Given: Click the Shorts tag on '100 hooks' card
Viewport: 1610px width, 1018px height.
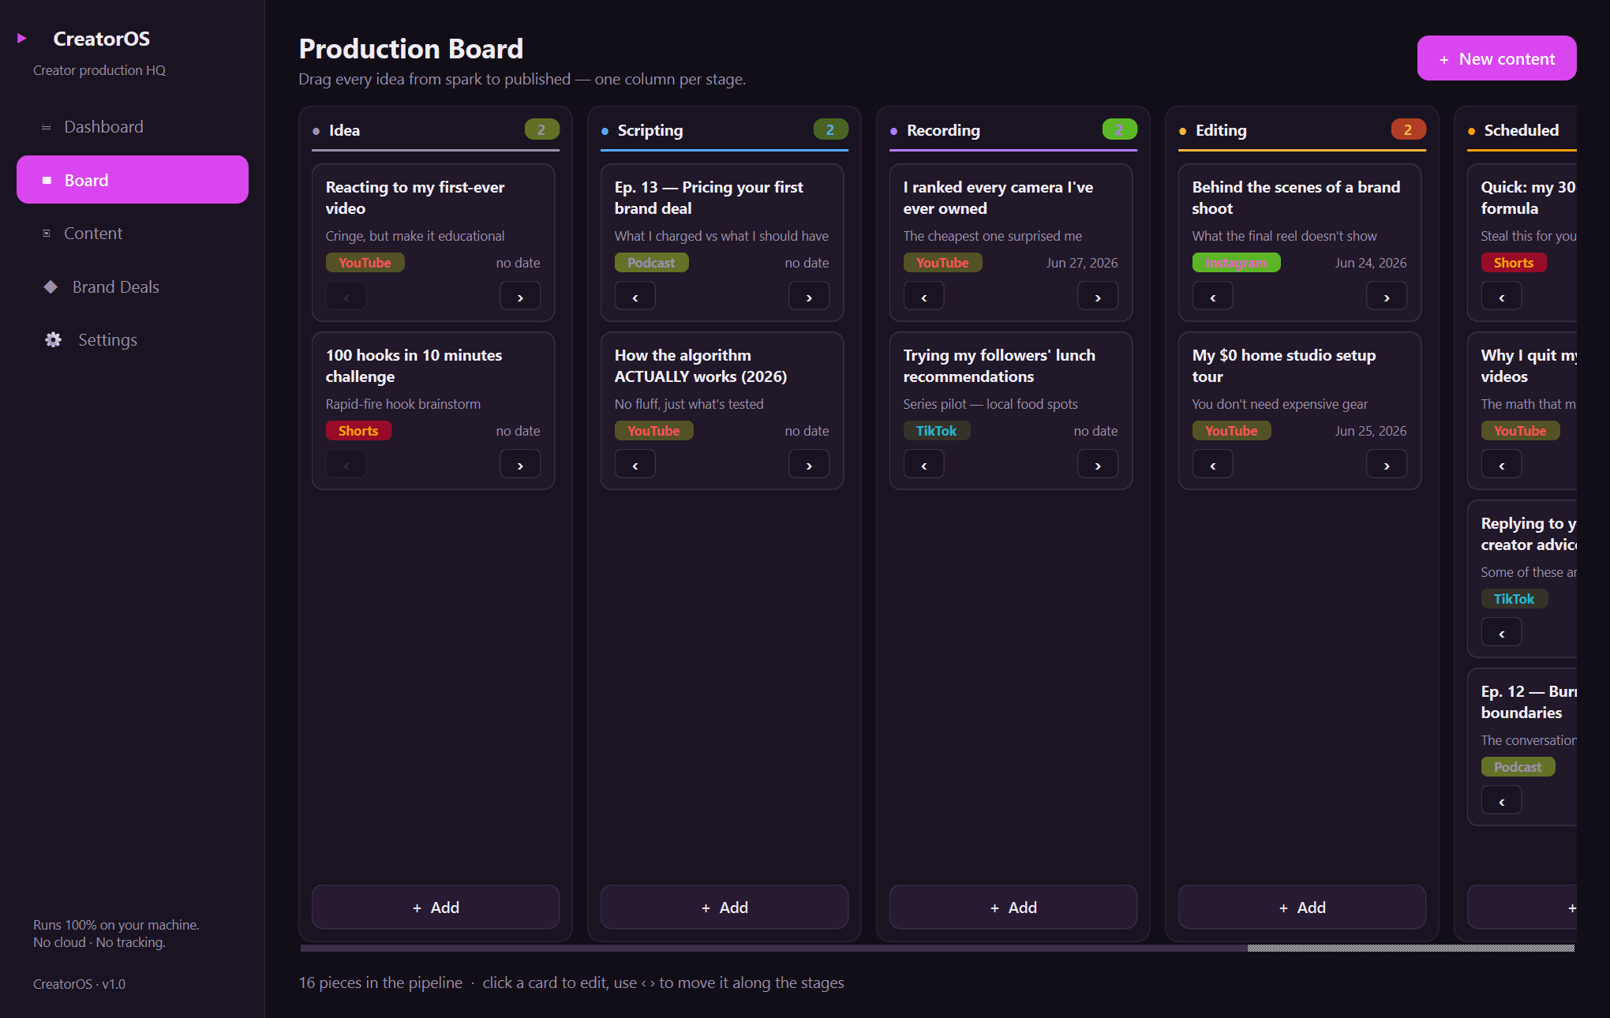Looking at the screenshot, I should (x=358, y=431).
